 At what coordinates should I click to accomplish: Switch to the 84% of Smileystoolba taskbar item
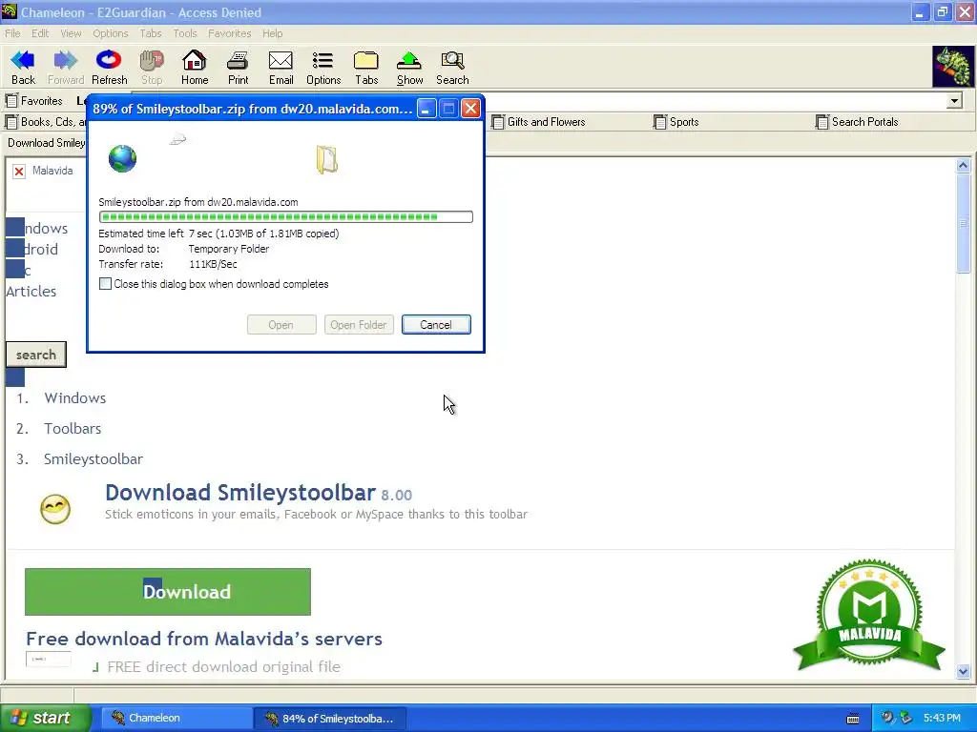[x=330, y=719]
